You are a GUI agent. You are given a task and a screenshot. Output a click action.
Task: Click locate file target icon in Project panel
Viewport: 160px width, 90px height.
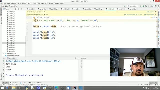click(x=15, y=9)
